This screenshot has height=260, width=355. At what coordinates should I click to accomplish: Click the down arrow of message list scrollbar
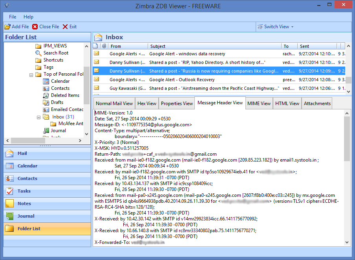pos(349,92)
